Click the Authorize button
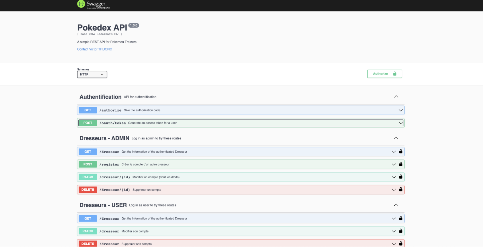 coord(384,74)
